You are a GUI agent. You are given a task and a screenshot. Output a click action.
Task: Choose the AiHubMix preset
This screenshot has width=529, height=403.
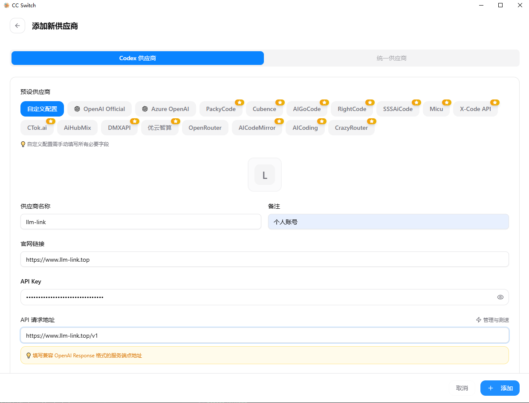point(77,128)
